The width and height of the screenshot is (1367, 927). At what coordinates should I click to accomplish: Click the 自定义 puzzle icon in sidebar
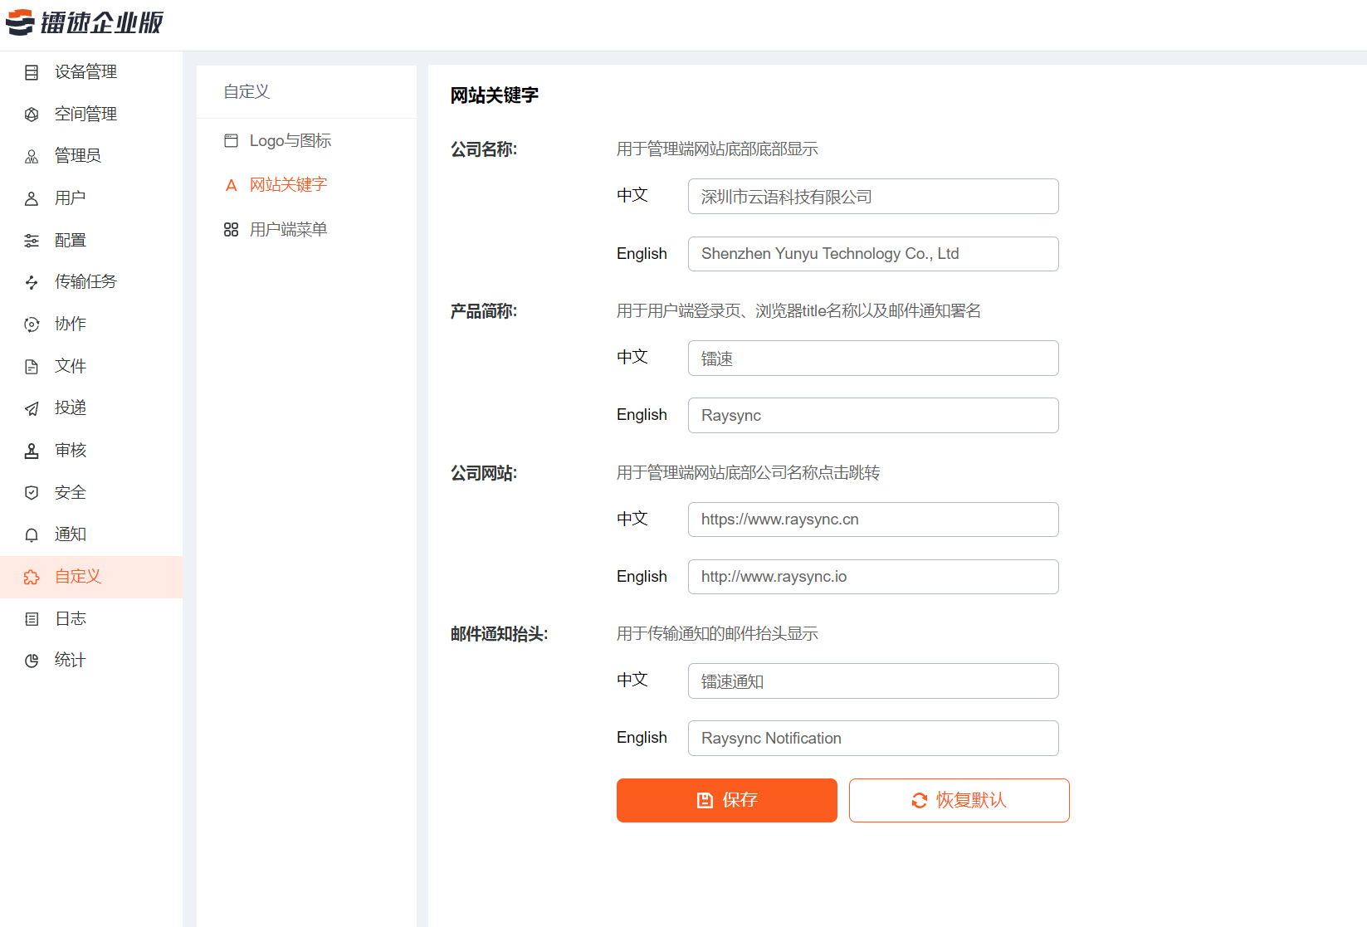[32, 577]
